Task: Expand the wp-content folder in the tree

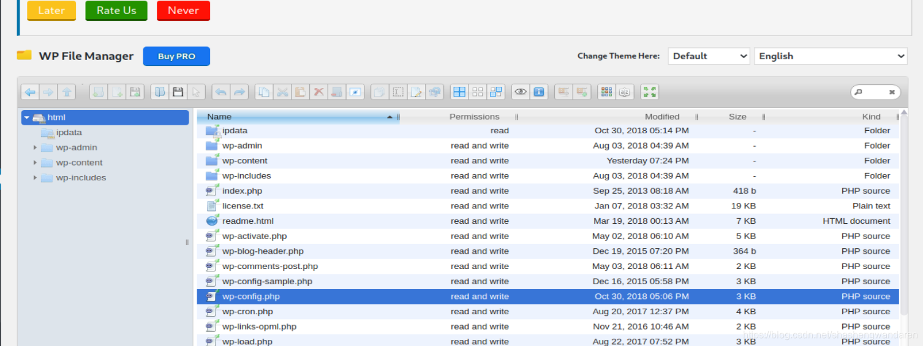Action: point(36,163)
